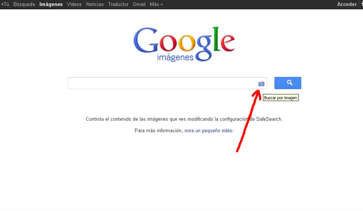Image resolution: width=363 pixels, height=211 pixels.
Task: Select Imágenes in the top bar
Action: coord(51,4)
